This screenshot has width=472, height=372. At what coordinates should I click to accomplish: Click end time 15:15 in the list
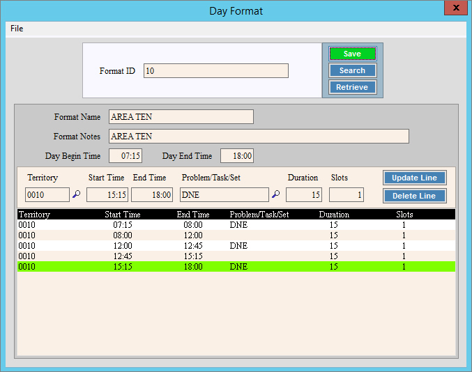click(x=193, y=256)
